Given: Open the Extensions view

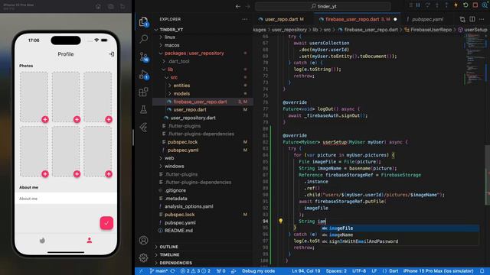Looking at the screenshot, I should tap(143, 92).
